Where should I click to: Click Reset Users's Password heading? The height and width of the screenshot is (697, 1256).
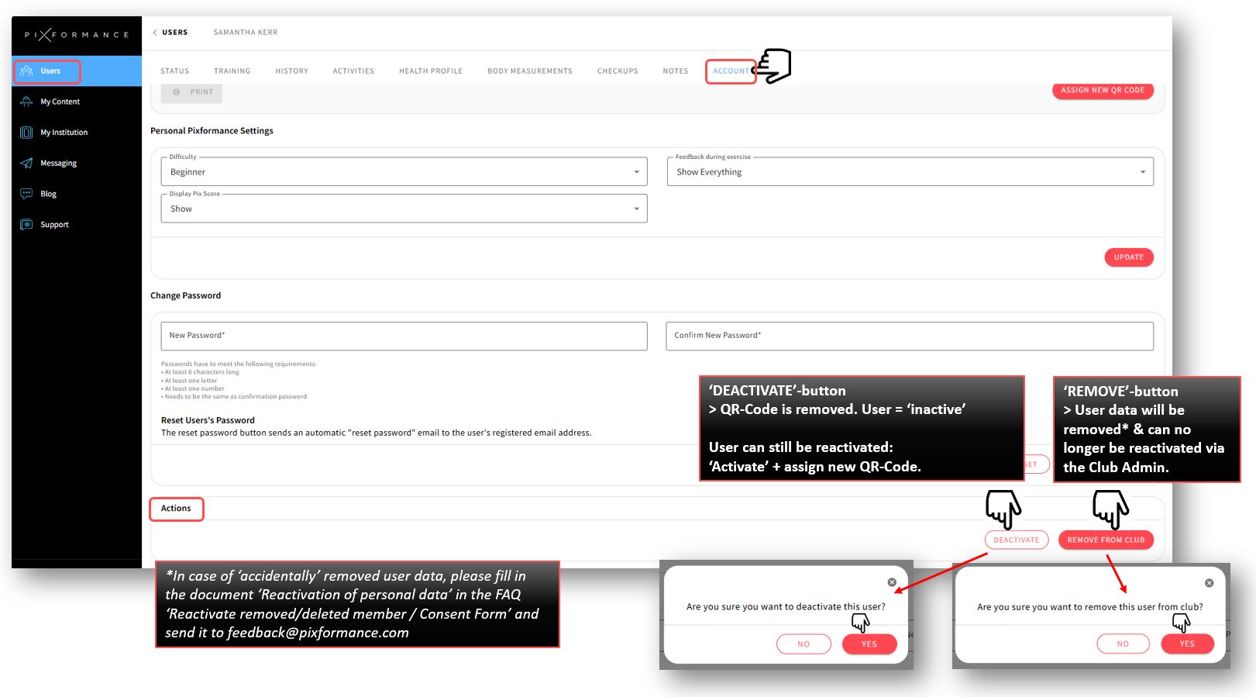(x=208, y=420)
